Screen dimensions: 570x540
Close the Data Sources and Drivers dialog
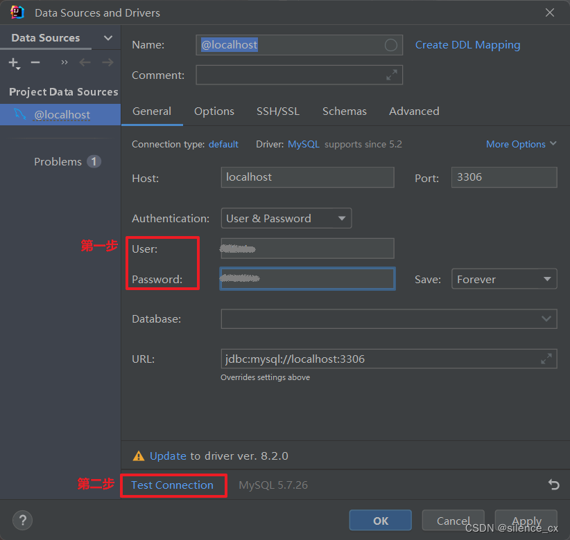550,12
